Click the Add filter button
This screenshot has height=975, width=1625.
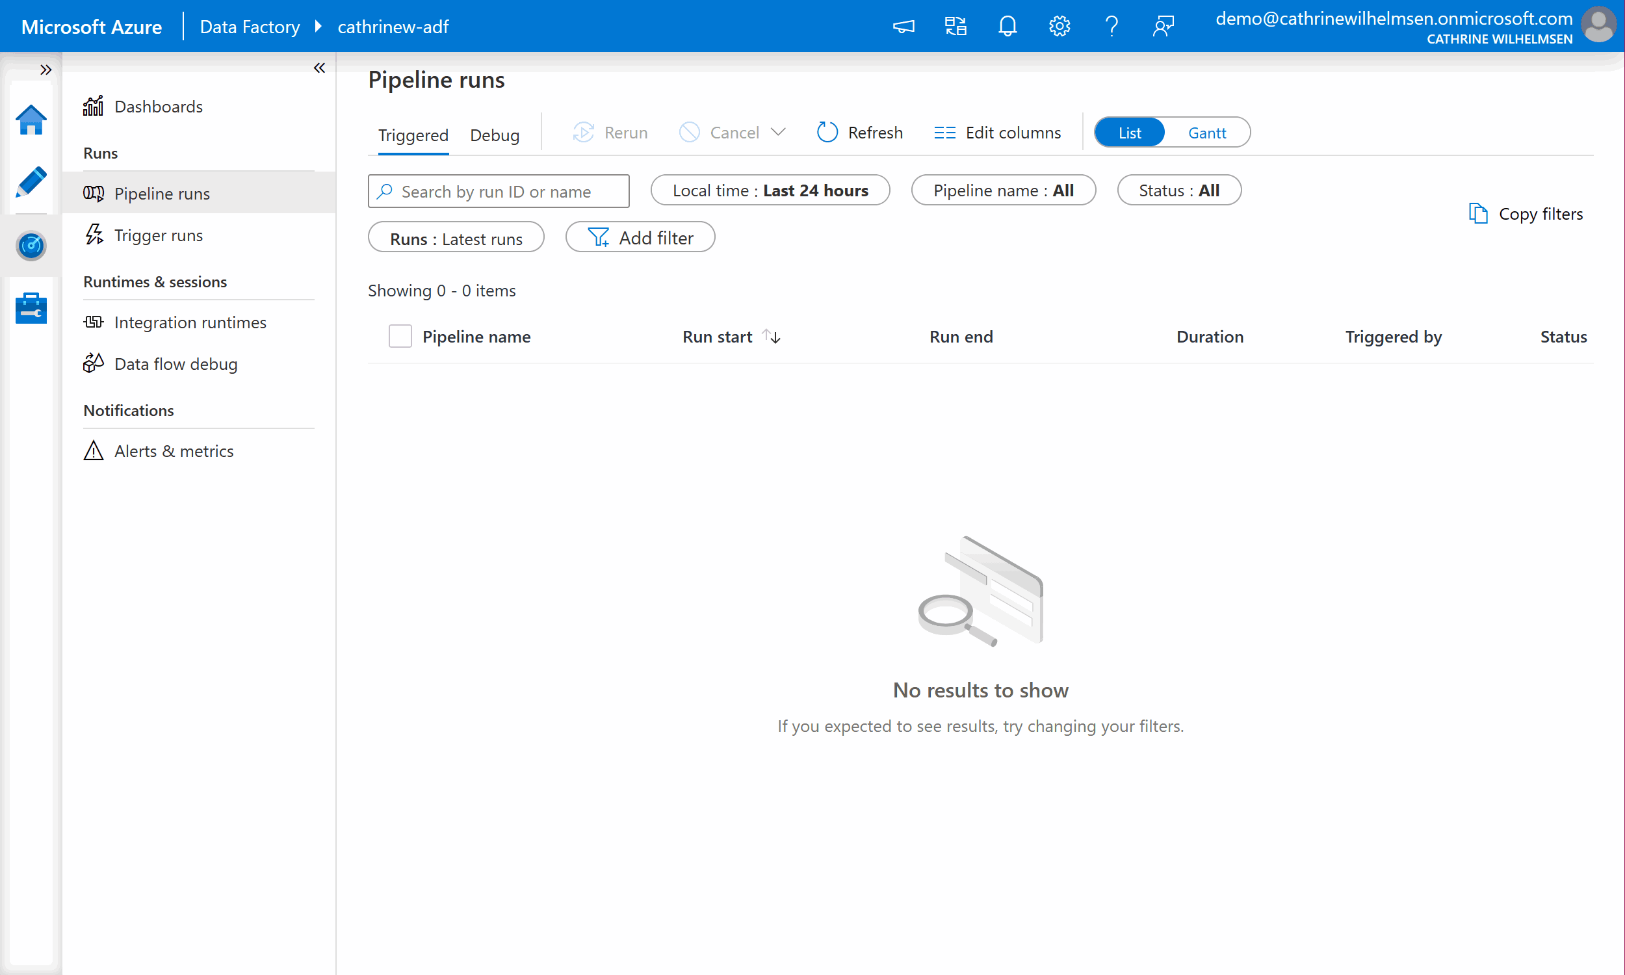click(640, 238)
